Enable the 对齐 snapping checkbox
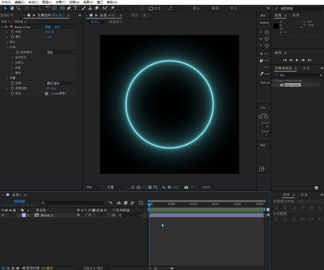 pyautogui.click(x=151, y=8)
